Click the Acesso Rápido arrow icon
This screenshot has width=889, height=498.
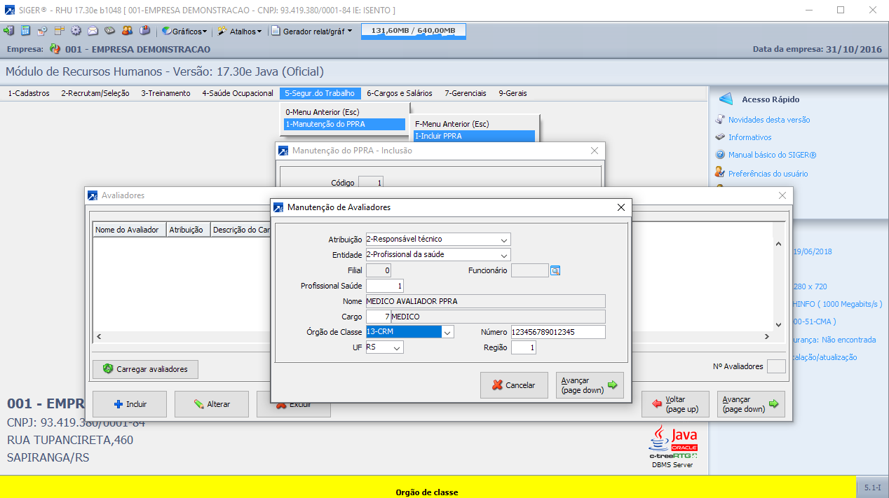pos(726,99)
